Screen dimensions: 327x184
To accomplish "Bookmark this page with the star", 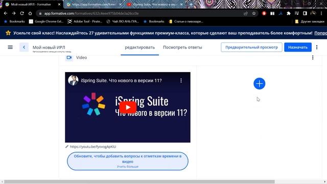I will (x=254, y=13).
